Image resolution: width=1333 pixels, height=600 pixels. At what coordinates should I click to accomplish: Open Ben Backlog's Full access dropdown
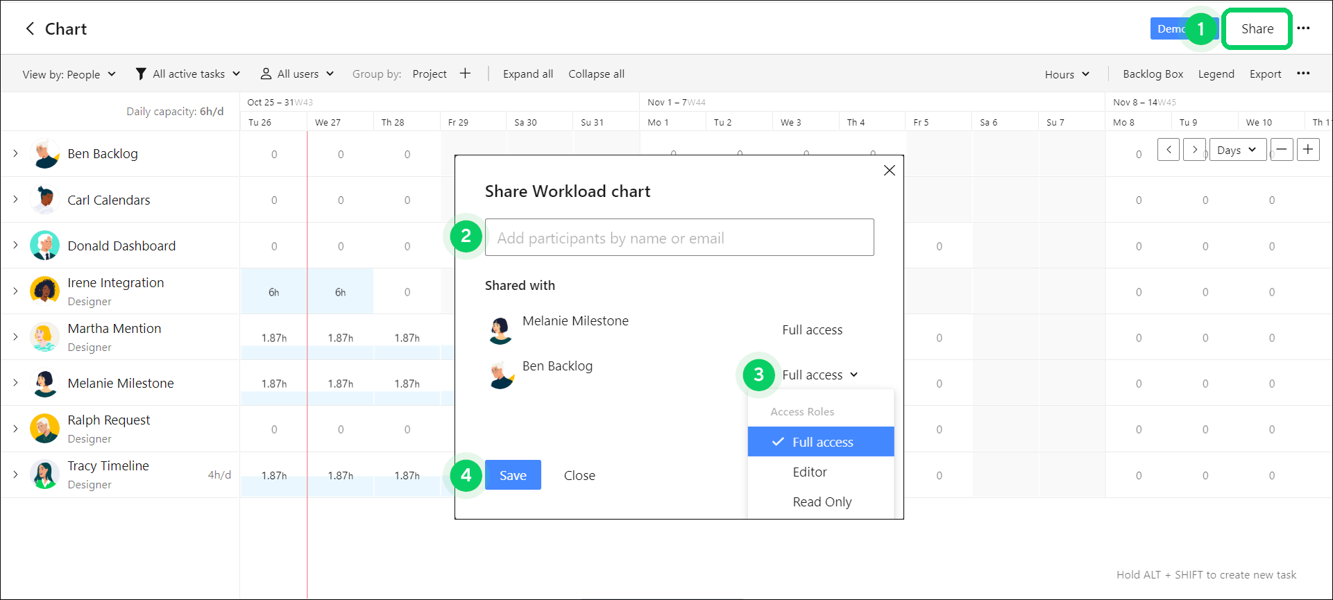point(820,375)
